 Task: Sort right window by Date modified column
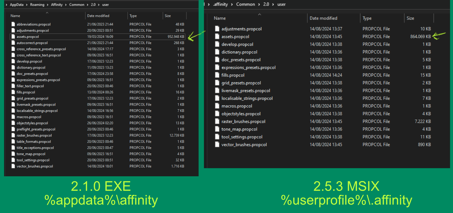coord(323,18)
